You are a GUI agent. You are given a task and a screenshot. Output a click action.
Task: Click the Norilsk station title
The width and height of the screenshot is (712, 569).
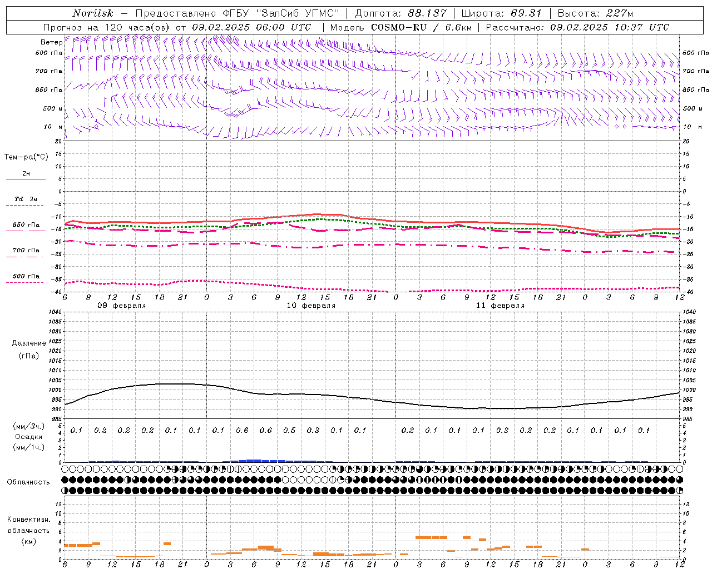pos(93,13)
